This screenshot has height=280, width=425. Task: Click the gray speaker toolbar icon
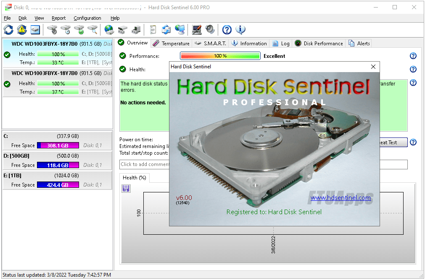pos(210,30)
